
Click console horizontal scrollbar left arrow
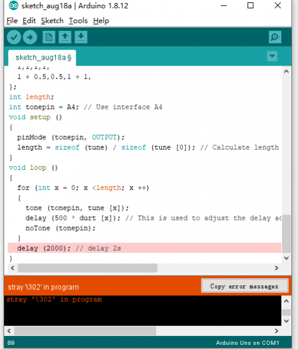coord(9,331)
